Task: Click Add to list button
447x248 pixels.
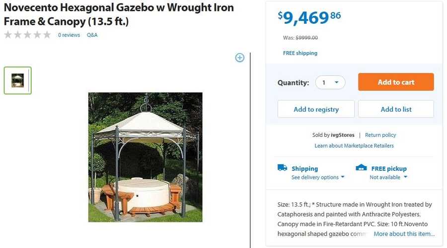Action: tap(396, 109)
